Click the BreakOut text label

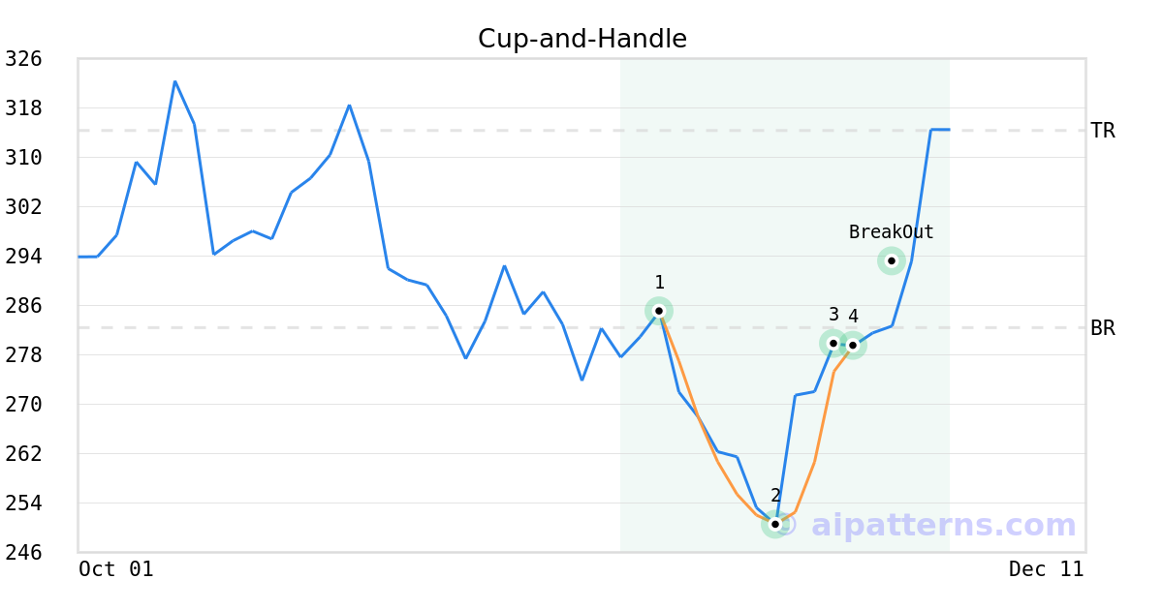891,232
